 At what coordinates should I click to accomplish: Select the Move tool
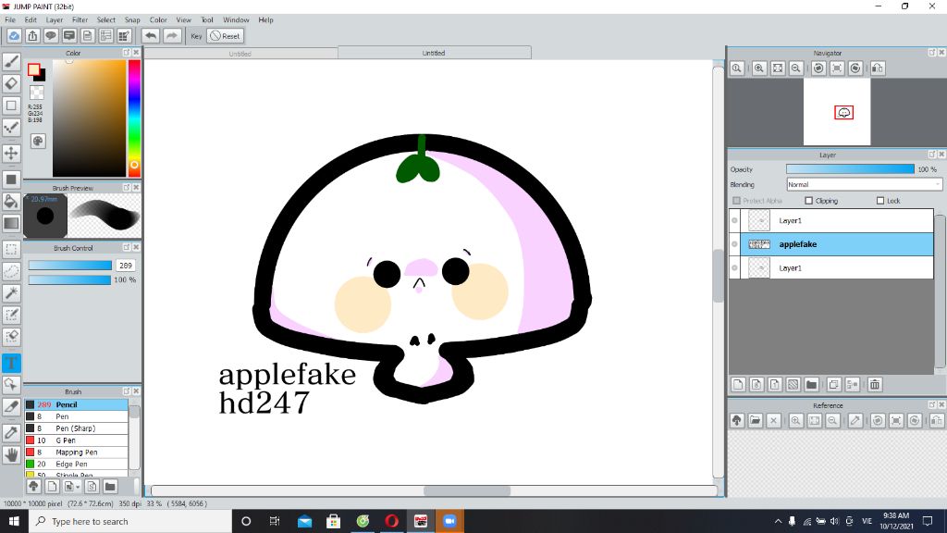(x=11, y=153)
